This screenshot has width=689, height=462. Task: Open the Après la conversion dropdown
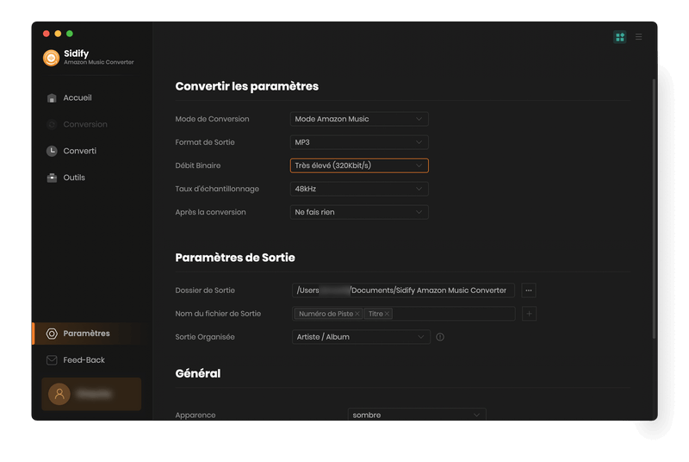(x=359, y=212)
